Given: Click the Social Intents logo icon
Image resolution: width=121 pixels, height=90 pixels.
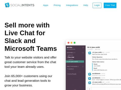Looking at the screenshot, I should 7,5.
